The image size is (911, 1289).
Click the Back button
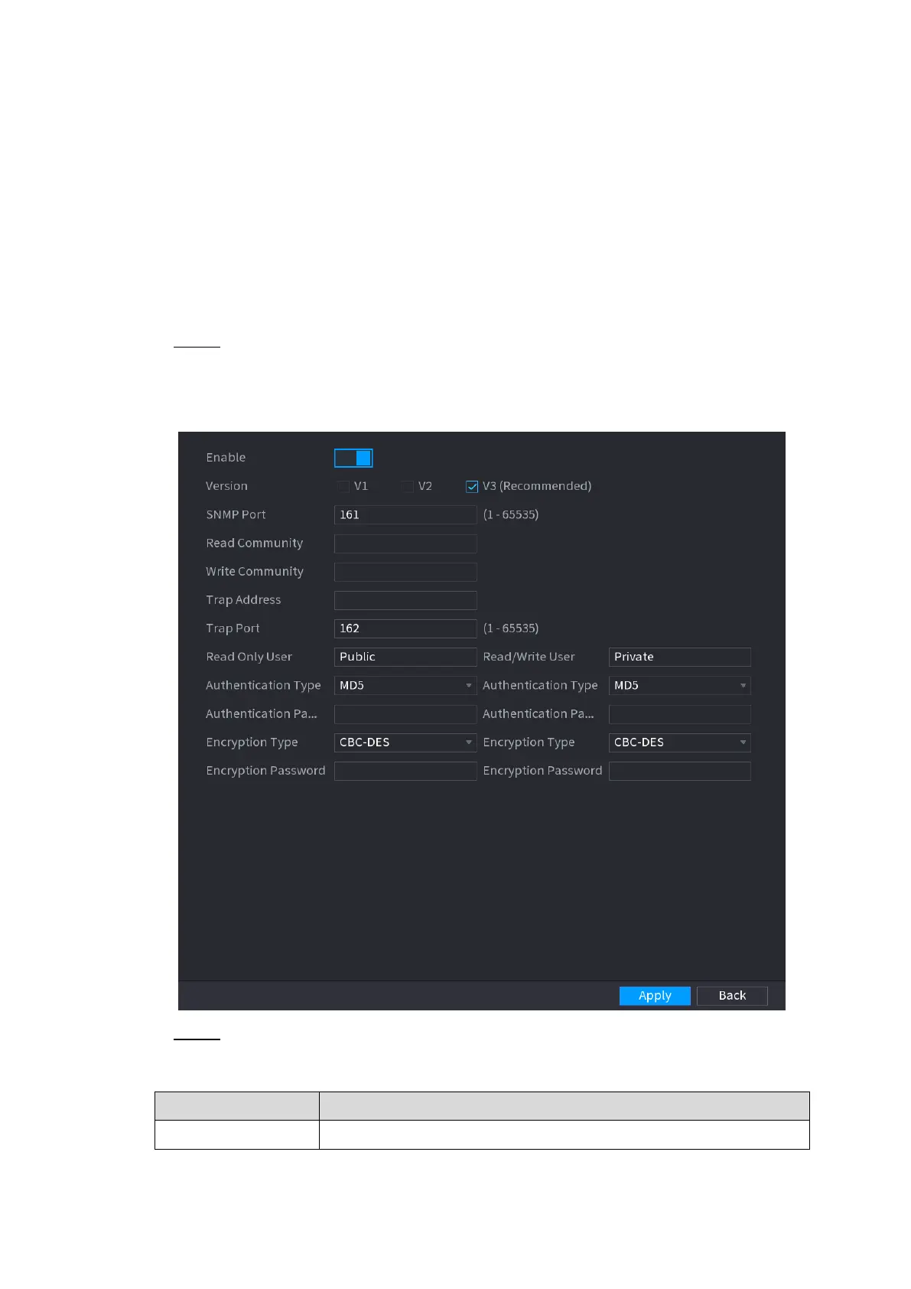click(x=732, y=995)
